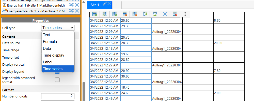The height and width of the screenshot is (101, 254).
Task: Click the delete row toolbar icon
Action: 125,14
